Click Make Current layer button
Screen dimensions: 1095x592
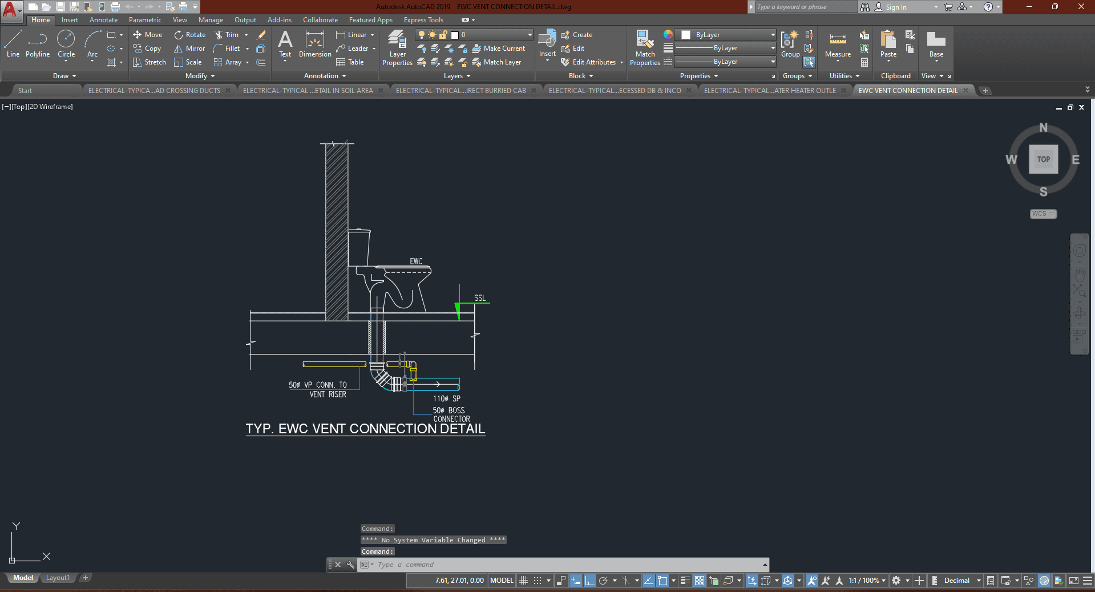[x=499, y=49]
